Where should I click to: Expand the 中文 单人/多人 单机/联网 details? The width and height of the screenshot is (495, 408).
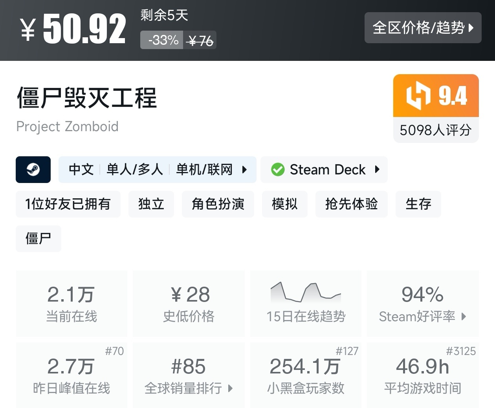click(x=244, y=170)
